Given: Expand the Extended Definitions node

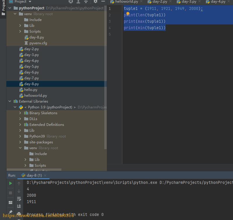Looking at the screenshot, I should coord(20,124).
